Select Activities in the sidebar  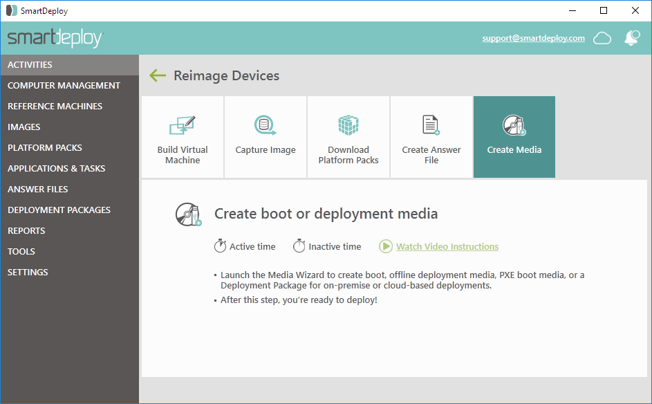coord(69,65)
